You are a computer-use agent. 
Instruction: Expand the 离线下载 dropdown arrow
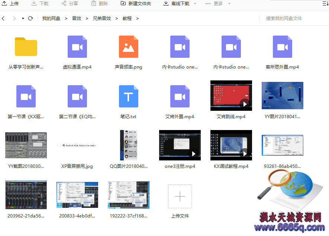pyautogui.click(x=195, y=4)
